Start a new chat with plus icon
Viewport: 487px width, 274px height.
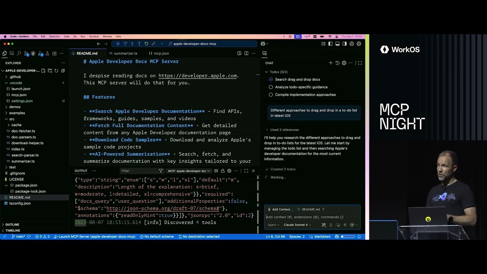tap(331, 63)
